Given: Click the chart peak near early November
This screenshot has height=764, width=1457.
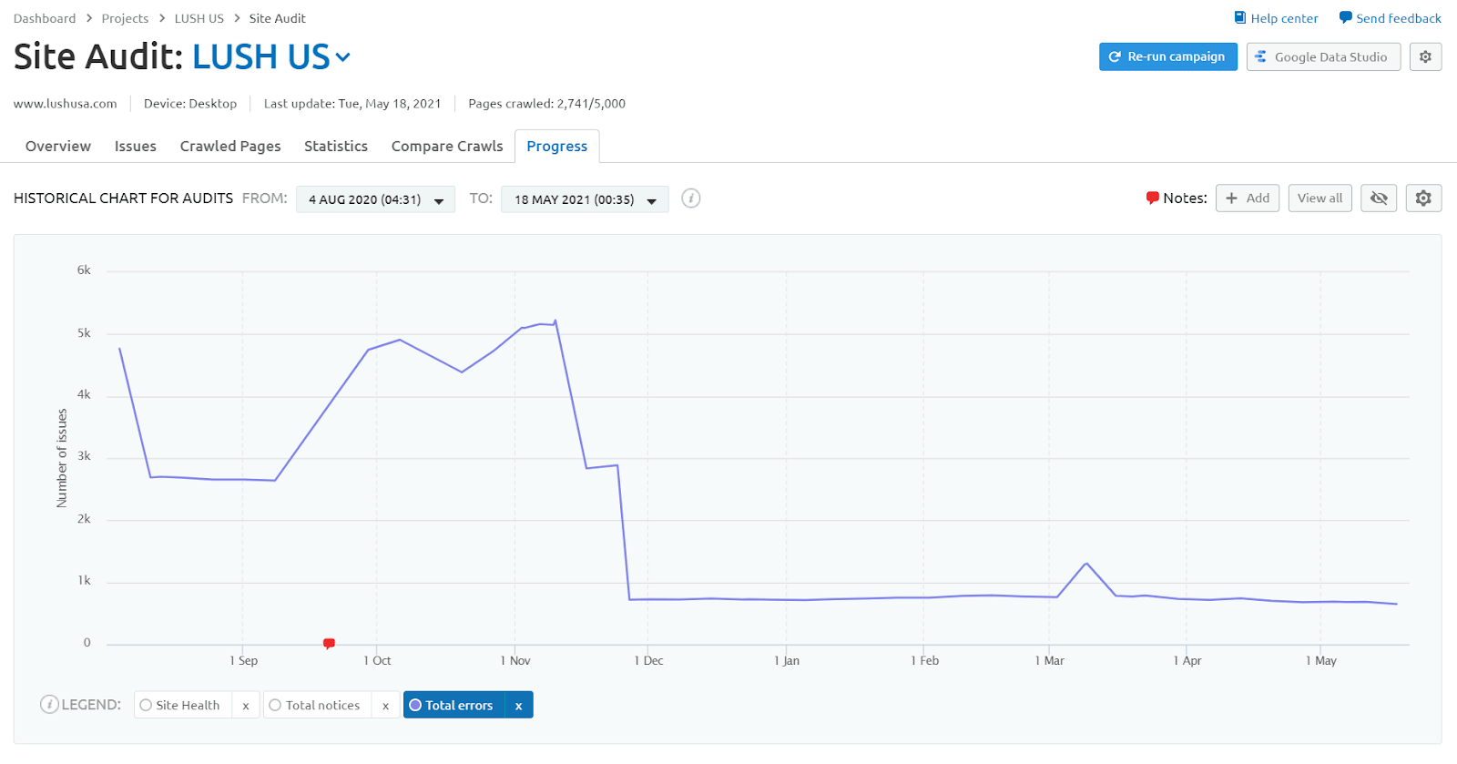Looking at the screenshot, I should pyautogui.click(x=555, y=321).
